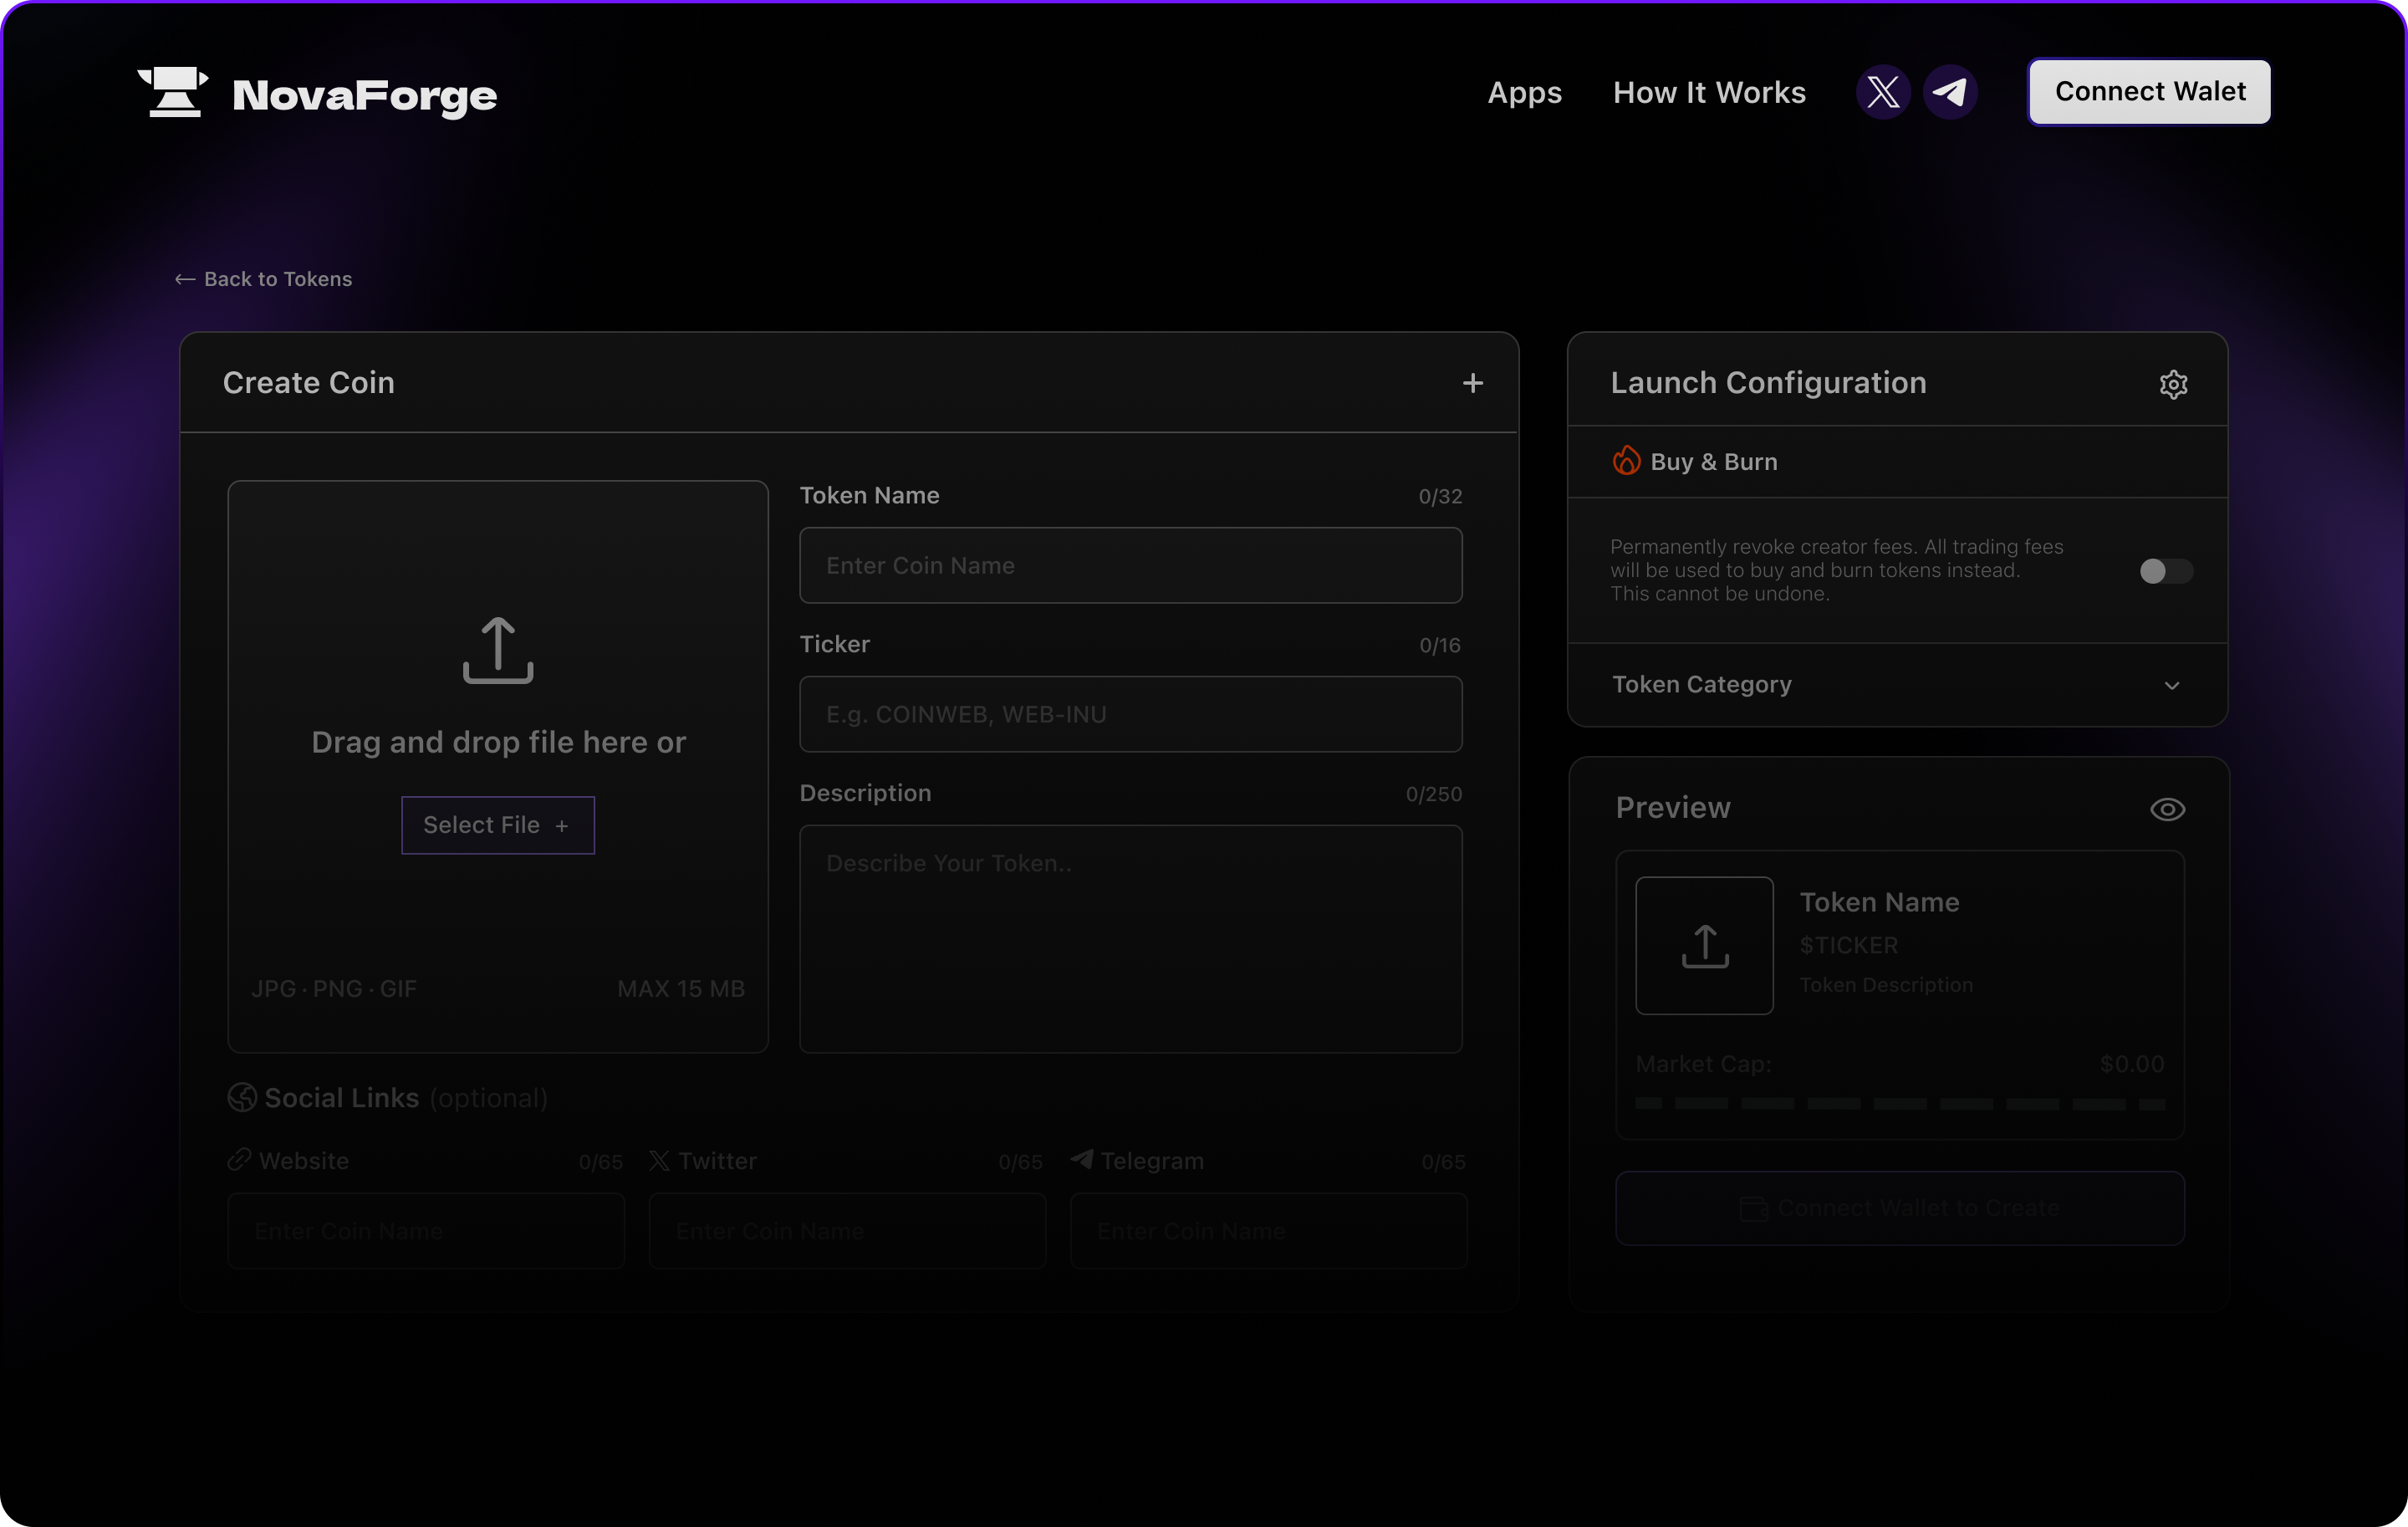The image size is (2408, 1527).
Task: Focus the Ticker input field
Action: tap(1131, 714)
